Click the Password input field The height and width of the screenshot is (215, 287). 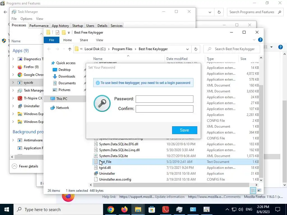pyautogui.click(x=164, y=99)
